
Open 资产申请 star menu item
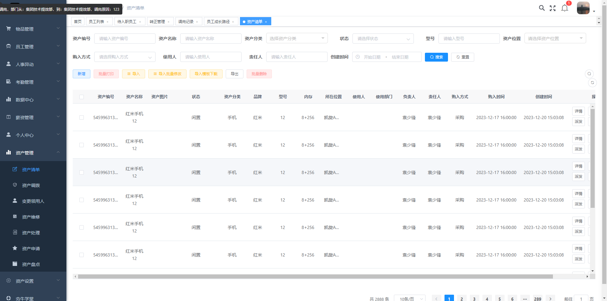point(31,249)
